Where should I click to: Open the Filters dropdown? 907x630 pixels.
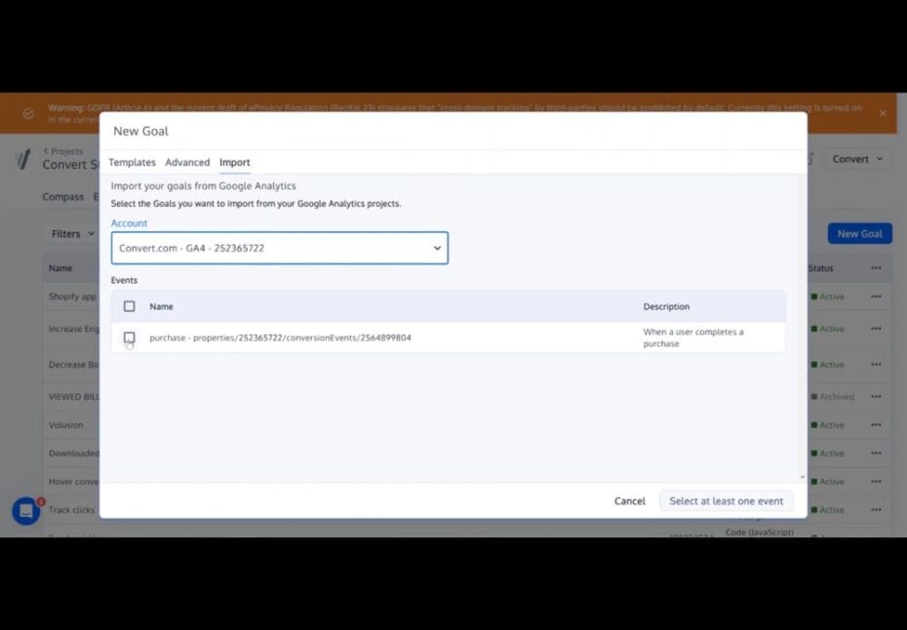(73, 234)
